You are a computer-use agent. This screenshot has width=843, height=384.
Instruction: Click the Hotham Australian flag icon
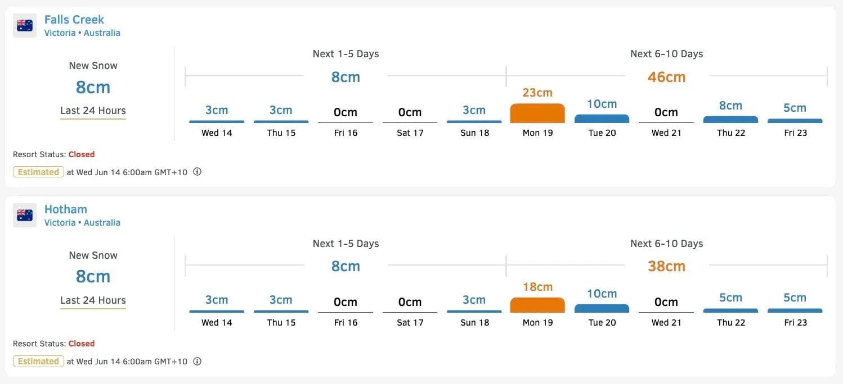tap(25, 215)
